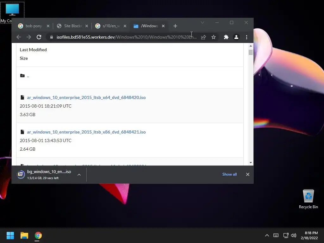
Task: Open File Explorer from the taskbar
Action: (24, 235)
